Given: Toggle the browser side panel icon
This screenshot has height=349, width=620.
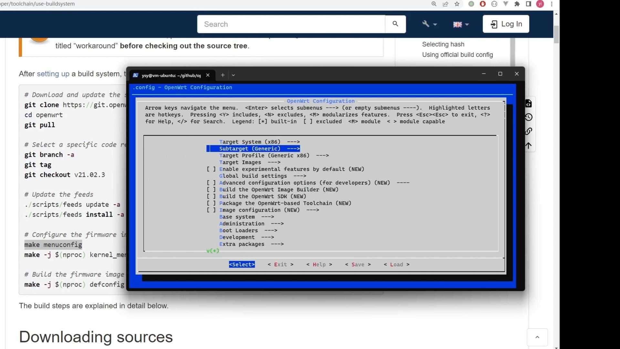Looking at the screenshot, I should tap(528, 4).
